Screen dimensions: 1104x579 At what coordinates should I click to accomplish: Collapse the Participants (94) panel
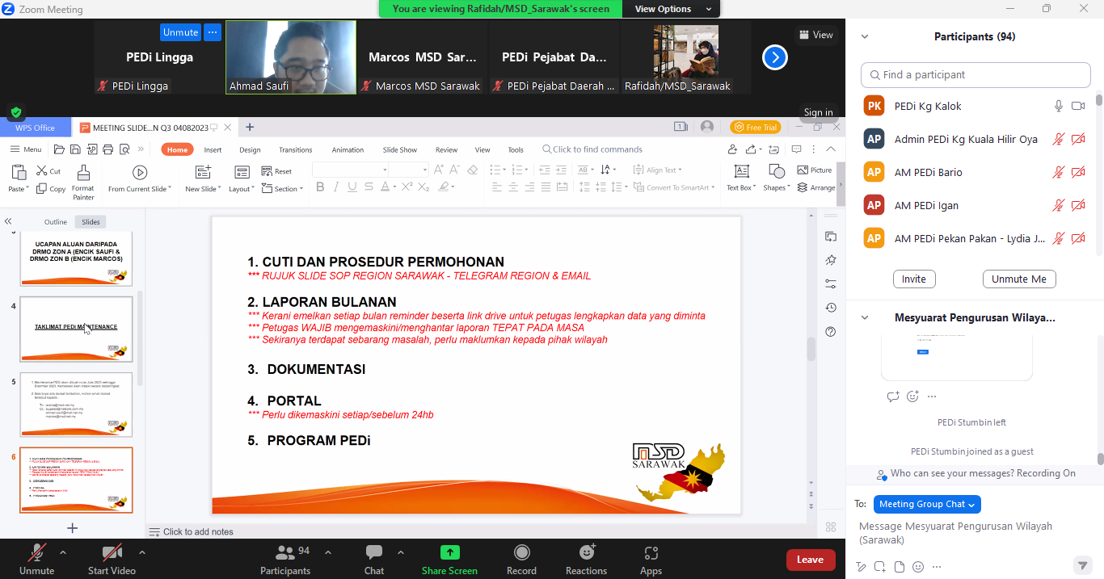point(865,37)
